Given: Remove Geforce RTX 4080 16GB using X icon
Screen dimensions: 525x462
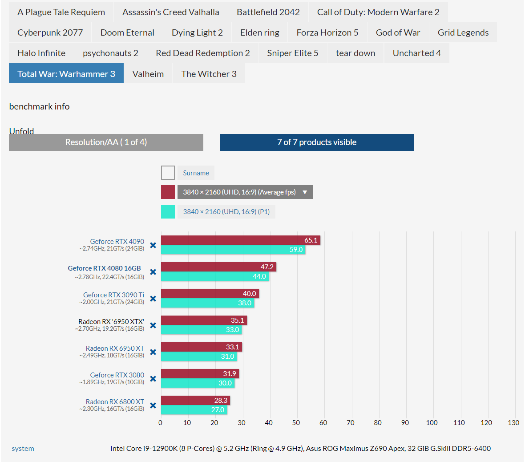Looking at the screenshot, I should click(x=153, y=272).
